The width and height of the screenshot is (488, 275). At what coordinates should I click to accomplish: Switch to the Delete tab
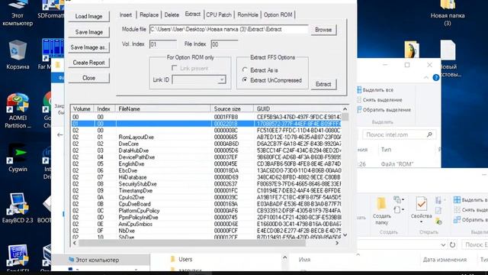coord(172,15)
